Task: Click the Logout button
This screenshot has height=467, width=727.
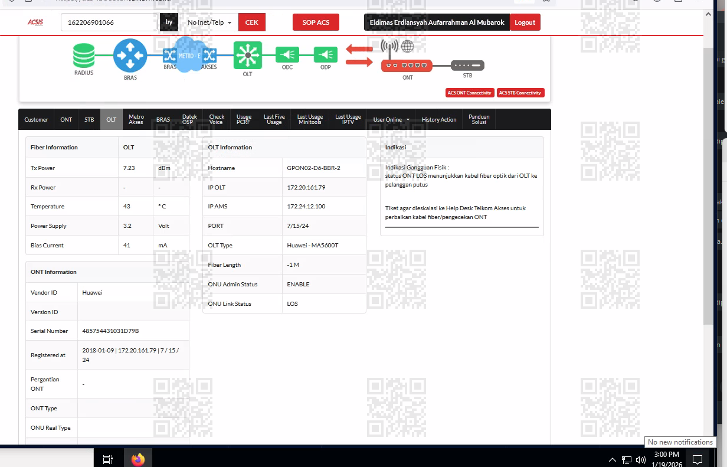Action: tap(525, 22)
